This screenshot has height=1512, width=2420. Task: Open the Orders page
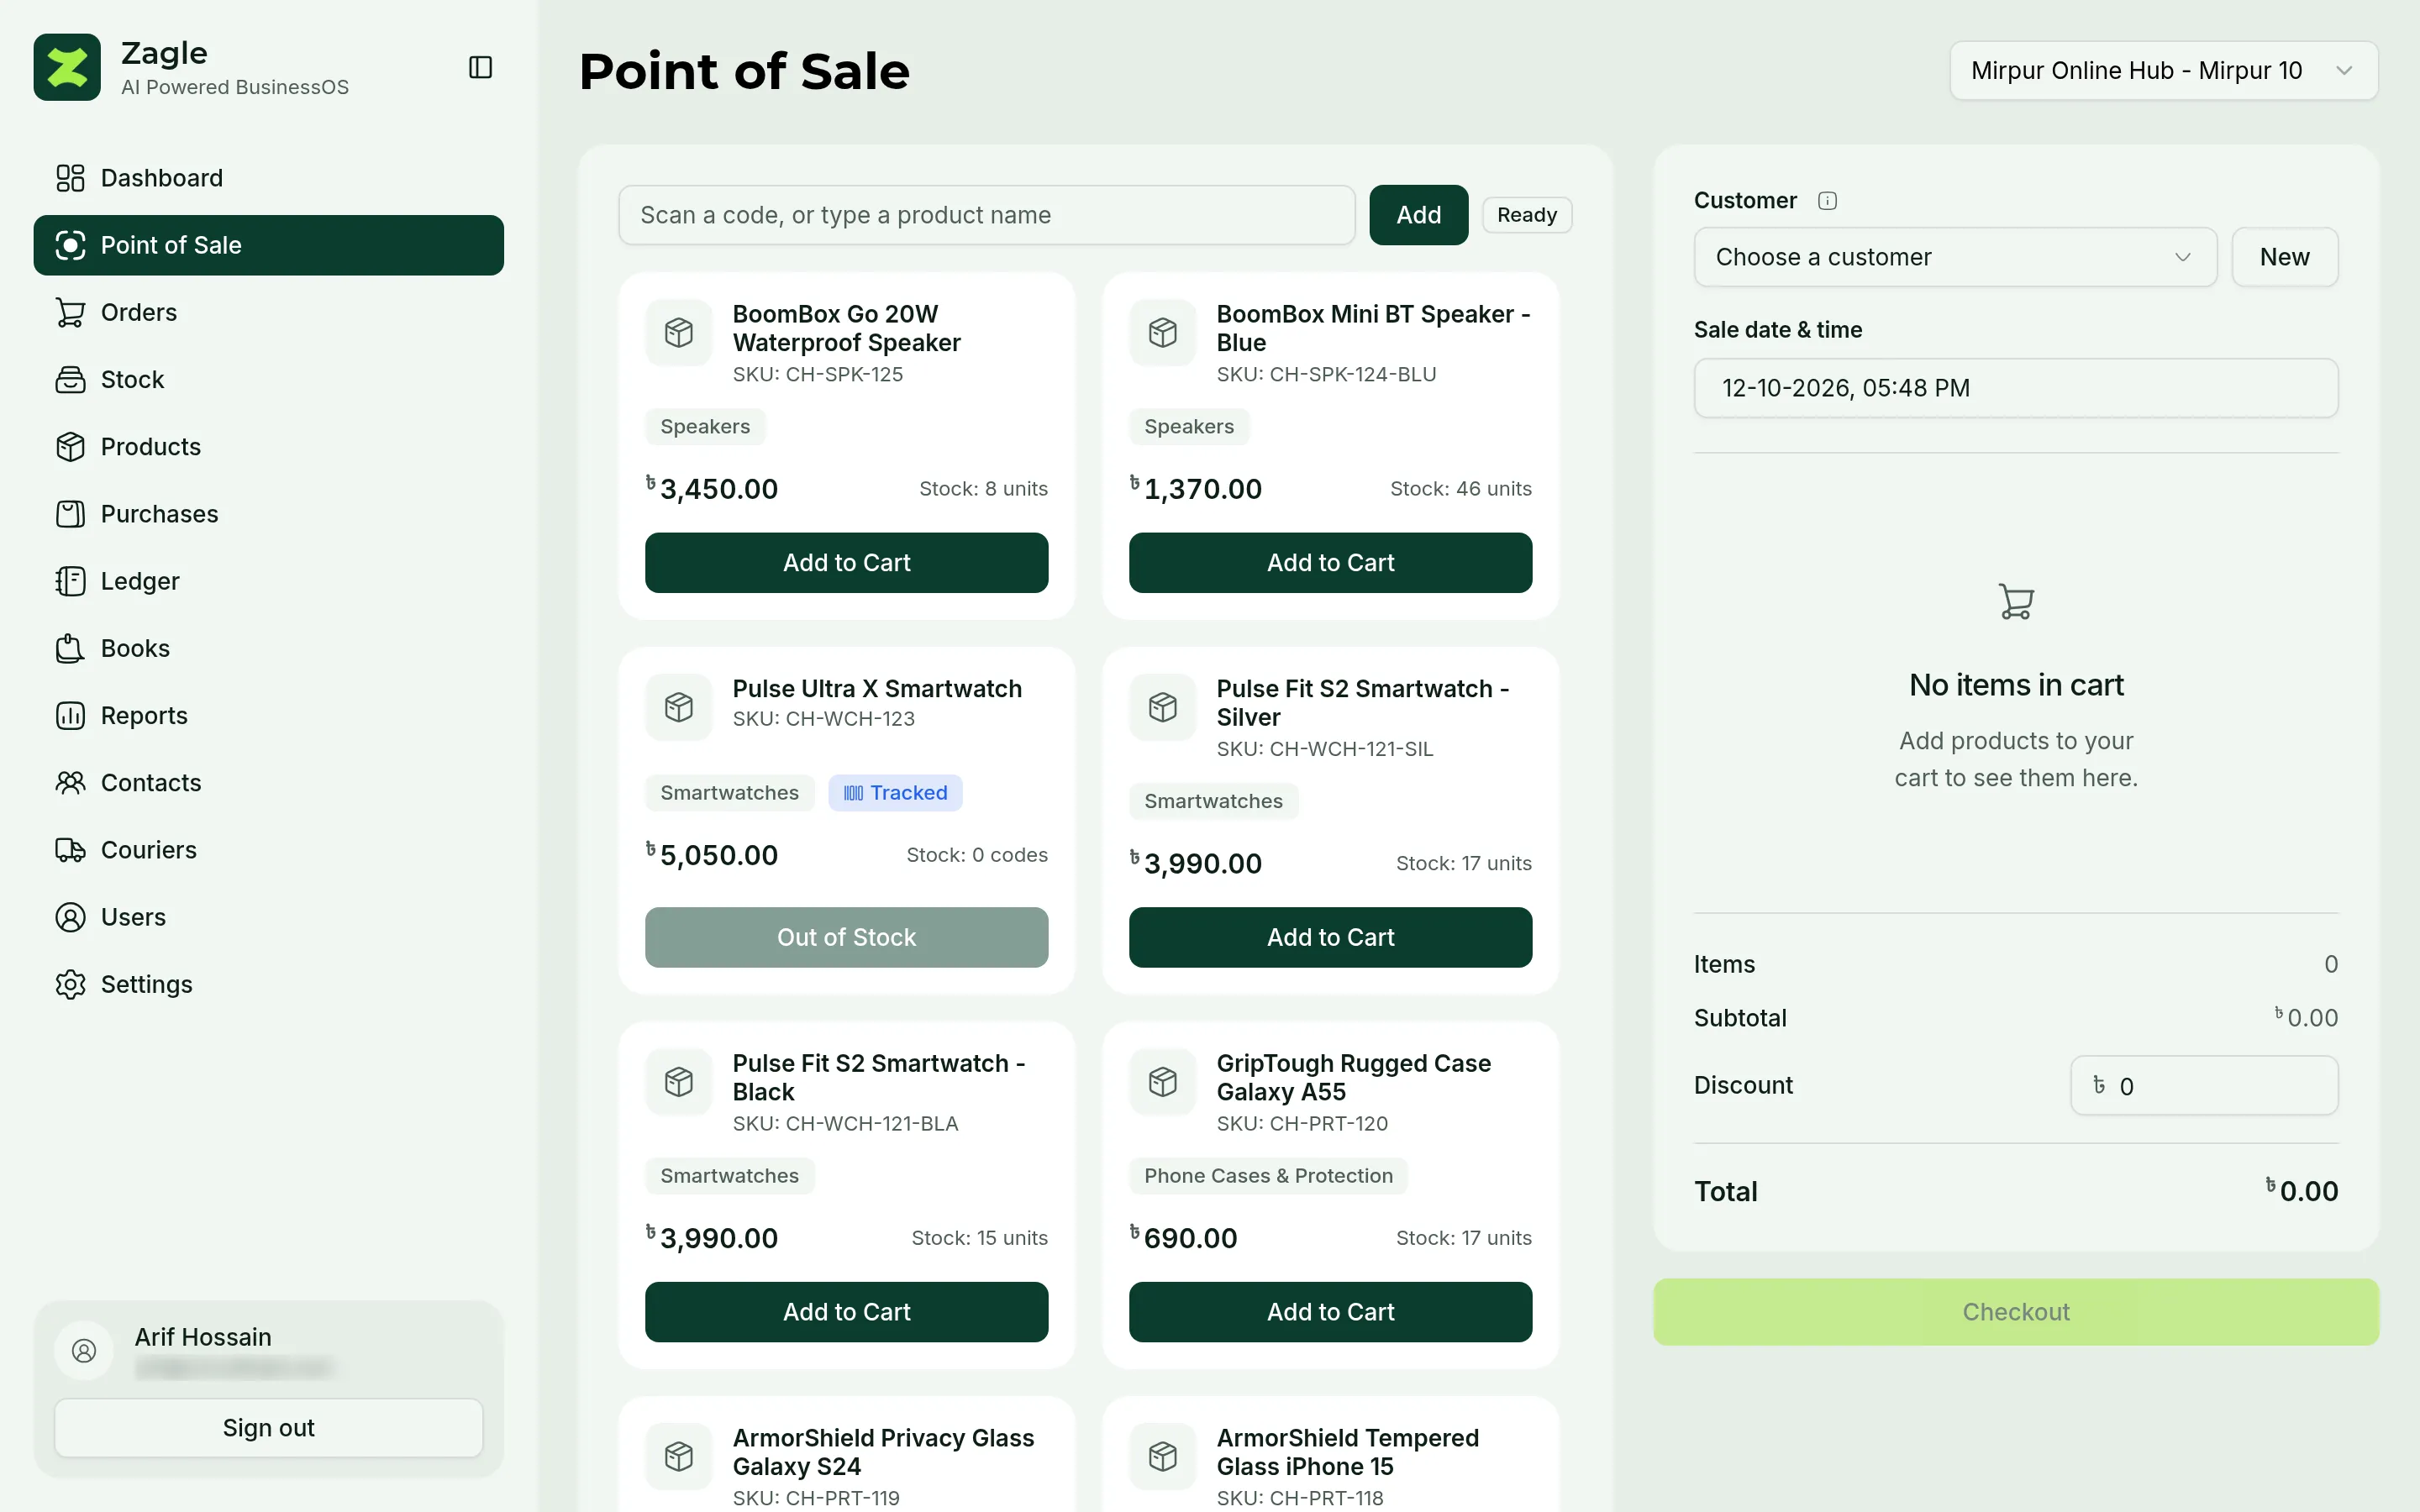pos(268,312)
